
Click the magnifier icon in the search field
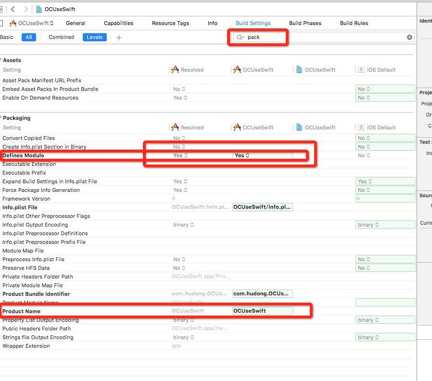240,37
